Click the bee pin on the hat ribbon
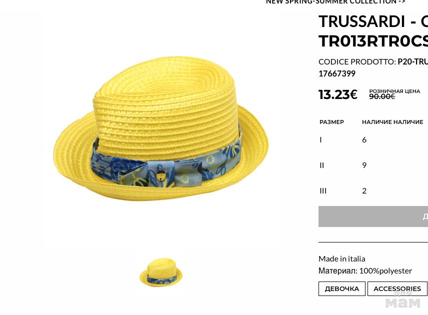 point(161,174)
